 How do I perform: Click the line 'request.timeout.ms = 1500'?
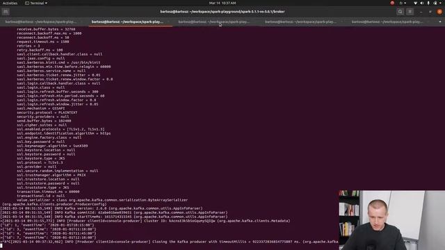click(43, 42)
